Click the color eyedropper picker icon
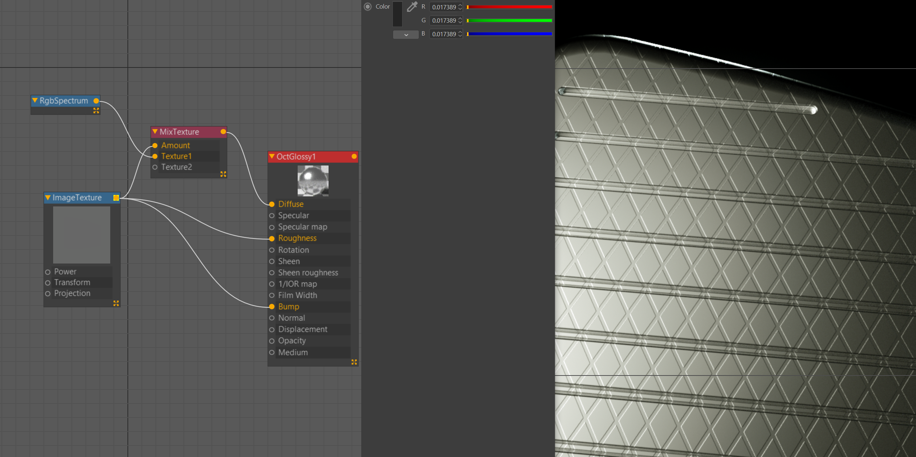Image resolution: width=916 pixels, height=457 pixels. tap(411, 7)
